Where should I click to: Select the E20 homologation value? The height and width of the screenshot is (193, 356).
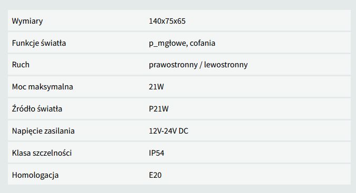(155, 175)
